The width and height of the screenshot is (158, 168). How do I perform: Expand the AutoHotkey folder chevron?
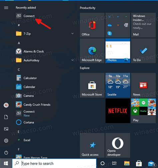coord(72,60)
